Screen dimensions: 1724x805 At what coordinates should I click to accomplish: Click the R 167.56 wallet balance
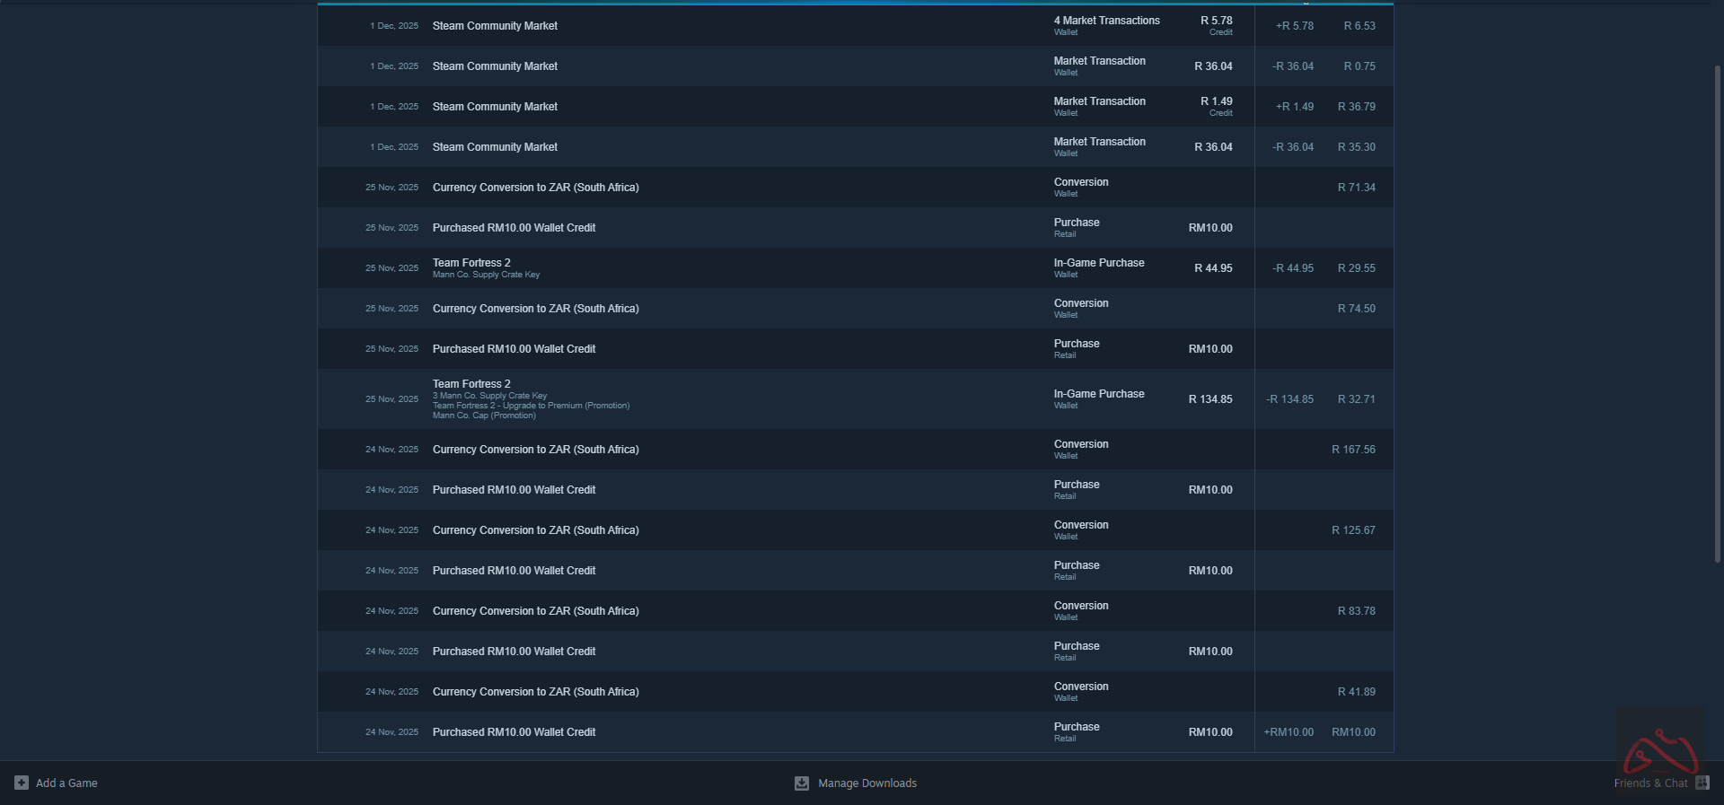[1353, 450]
